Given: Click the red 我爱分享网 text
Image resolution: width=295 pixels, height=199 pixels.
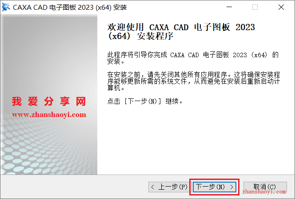Looking at the screenshot, I should (49, 101).
